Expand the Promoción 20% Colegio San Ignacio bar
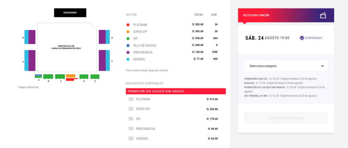Viewport: 348px width, 148px height. point(176,91)
